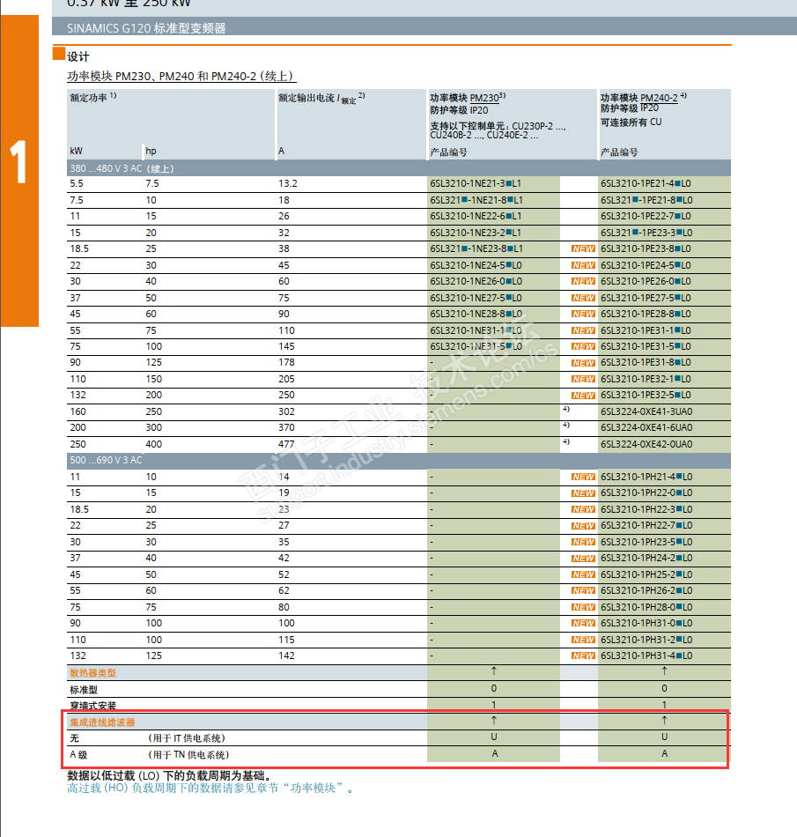
Task: Click NEW badge beside 6SL3210-1PH21-4■L0
Action: pos(583,477)
